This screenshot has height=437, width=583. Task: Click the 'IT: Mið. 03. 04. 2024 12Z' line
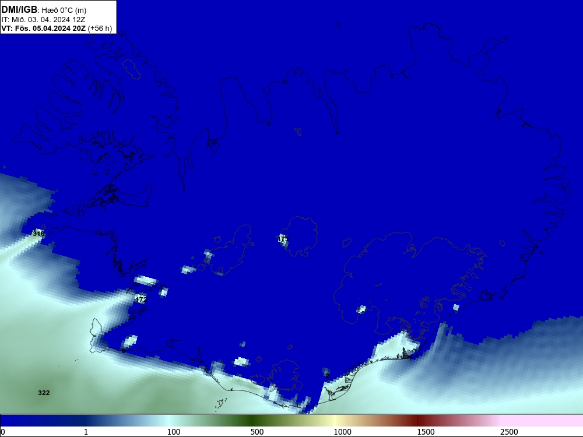click(43, 20)
